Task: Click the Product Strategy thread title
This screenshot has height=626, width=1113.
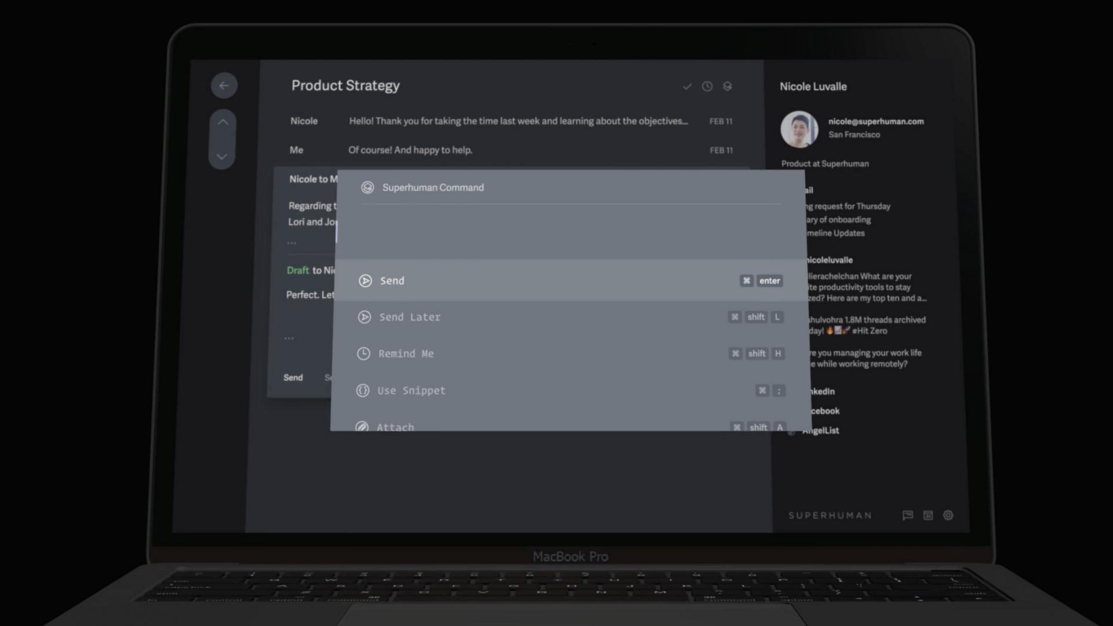Action: (x=345, y=86)
